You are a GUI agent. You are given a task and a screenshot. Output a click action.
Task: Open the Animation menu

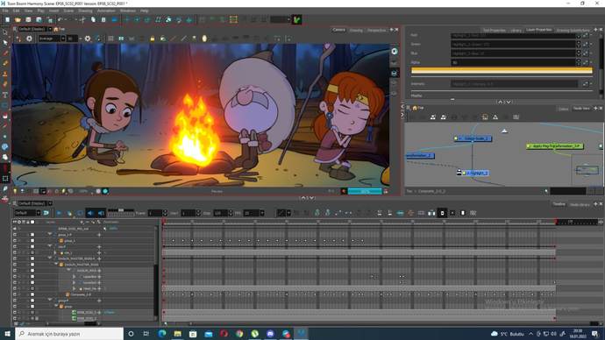tap(106, 11)
